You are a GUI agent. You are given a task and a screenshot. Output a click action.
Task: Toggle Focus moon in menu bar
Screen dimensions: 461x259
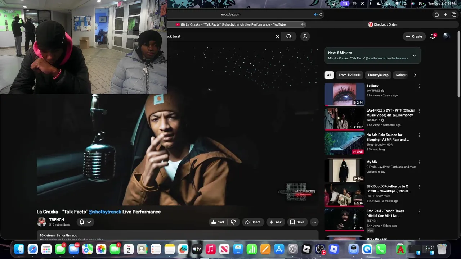tap(379, 4)
